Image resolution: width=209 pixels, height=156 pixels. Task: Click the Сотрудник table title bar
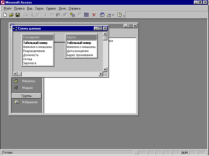coord(38,37)
